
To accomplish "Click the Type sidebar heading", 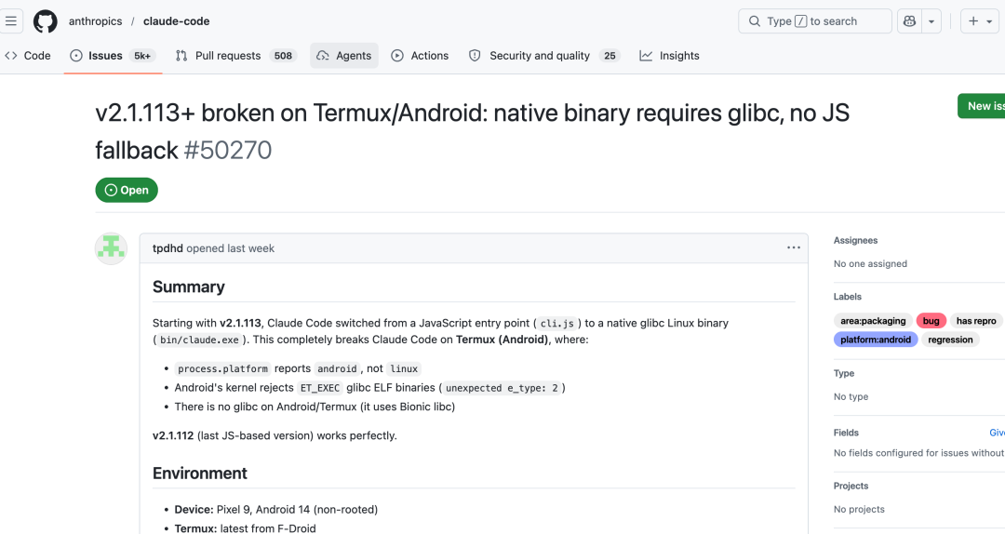I will pyautogui.click(x=844, y=373).
